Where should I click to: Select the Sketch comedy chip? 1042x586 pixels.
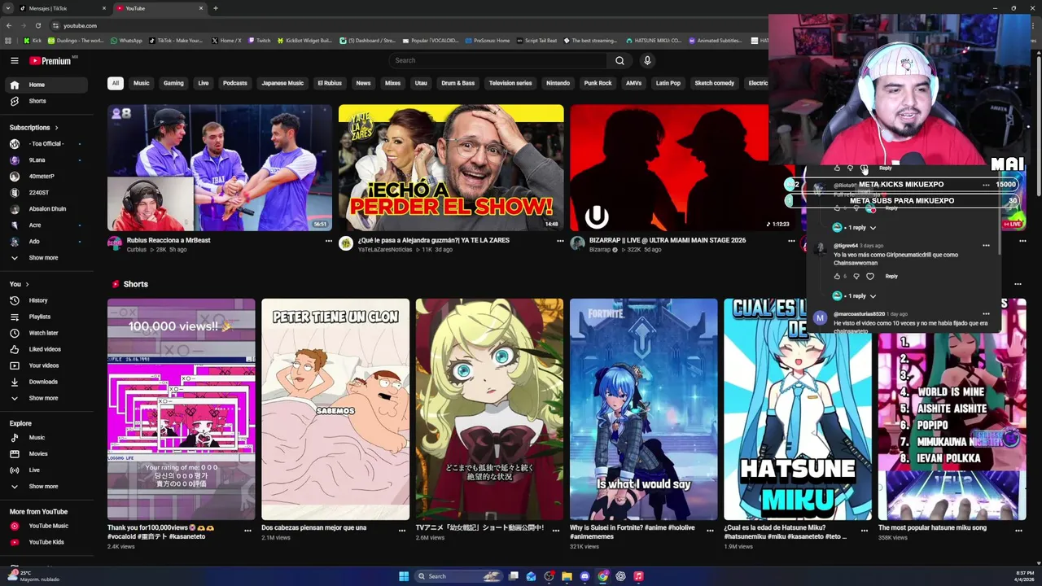point(714,83)
